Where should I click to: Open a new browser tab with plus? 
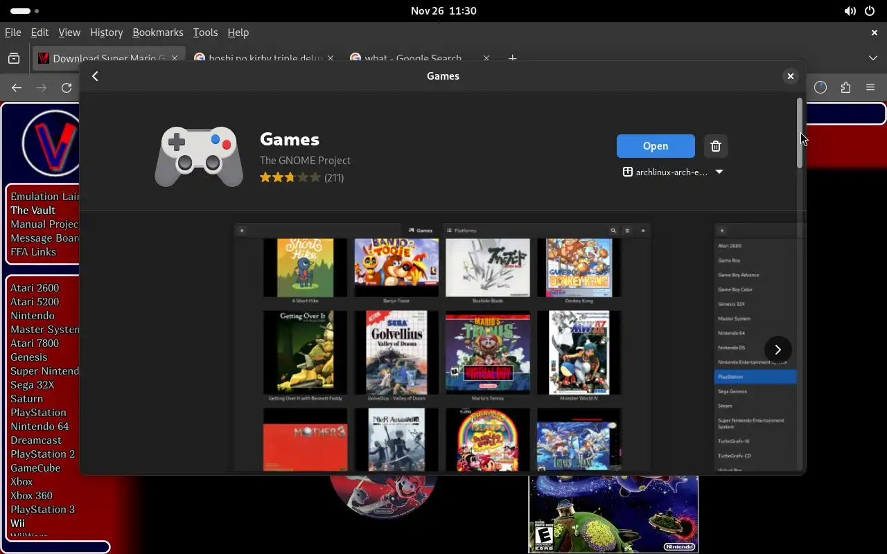(x=513, y=58)
